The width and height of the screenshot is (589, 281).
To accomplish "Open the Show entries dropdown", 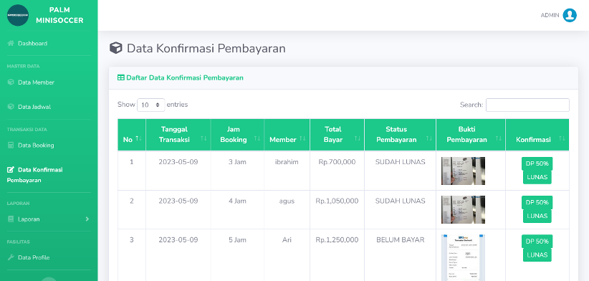I will coord(151,105).
